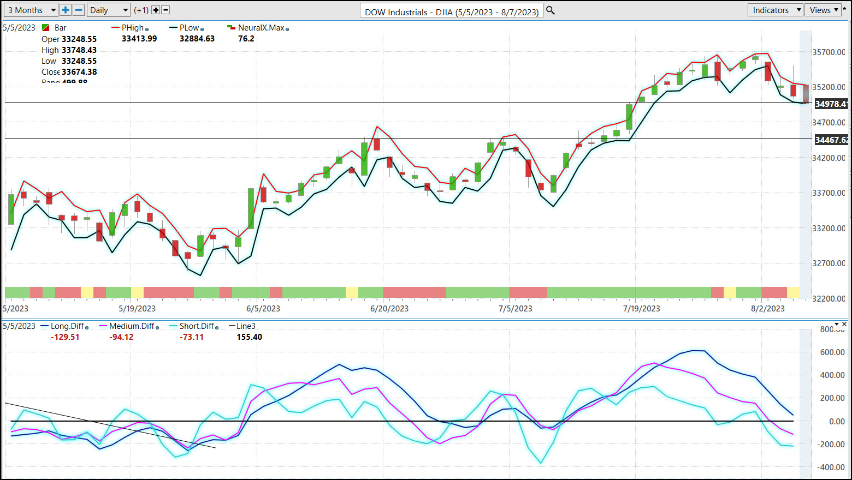Click the PHigh value 33413.99
The height and width of the screenshot is (480, 852).
click(x=139, y=39)
